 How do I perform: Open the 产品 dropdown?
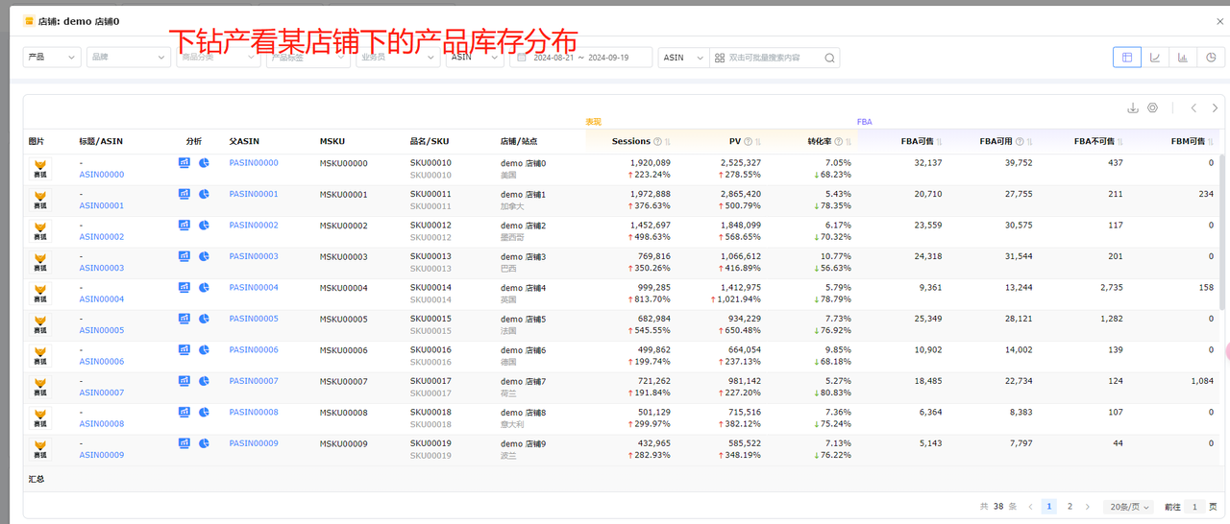pos(52,58)
